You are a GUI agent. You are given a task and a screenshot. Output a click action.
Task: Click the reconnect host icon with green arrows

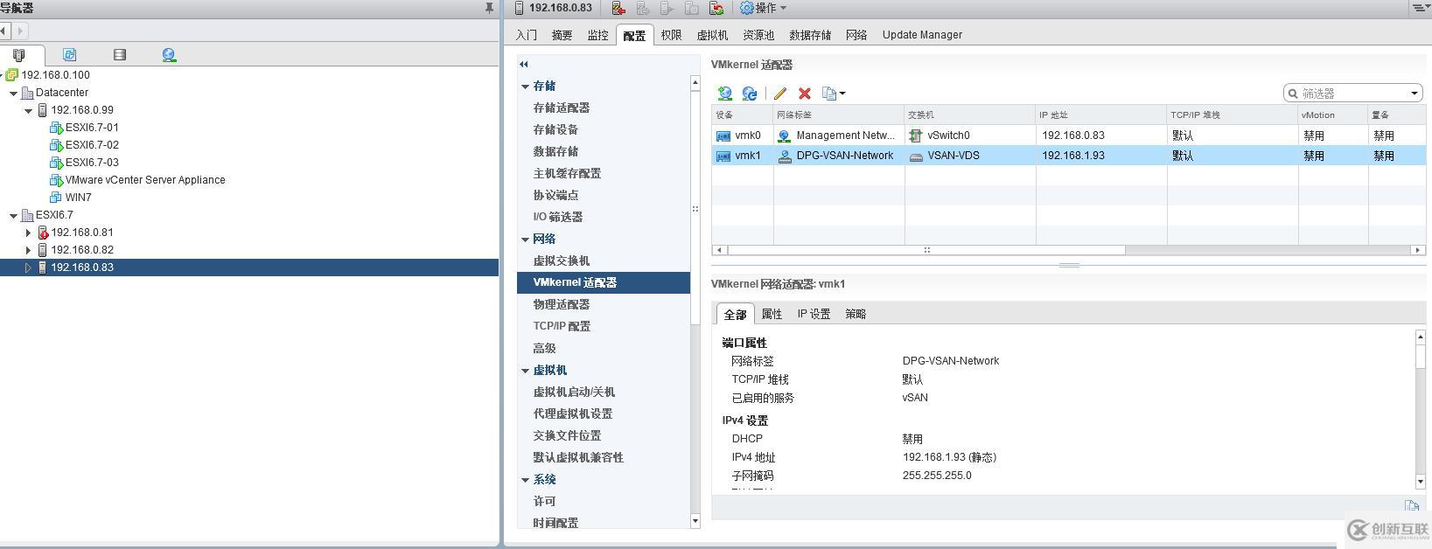click(716, 8)
